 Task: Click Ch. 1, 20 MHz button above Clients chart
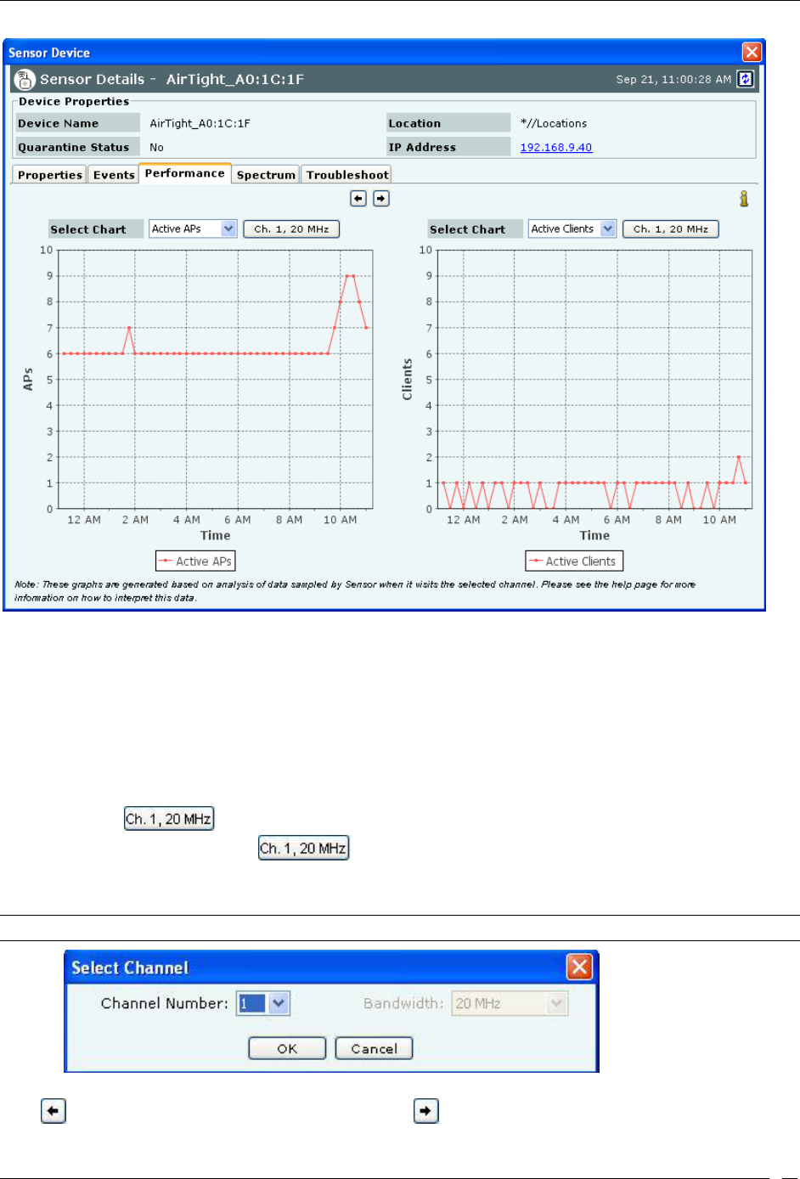point(671,229)
